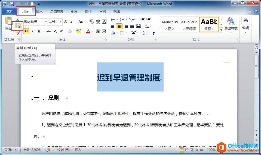Screen dimensions: 261x155
Task: Click the 中文(中国) language indicator
Action: tap(62, 150)
